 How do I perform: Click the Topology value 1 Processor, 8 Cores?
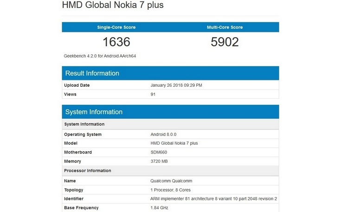pyautogui.click(x=171, y=190)
